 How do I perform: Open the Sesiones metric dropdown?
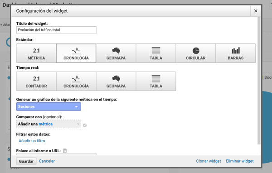(x=49, y=106)
